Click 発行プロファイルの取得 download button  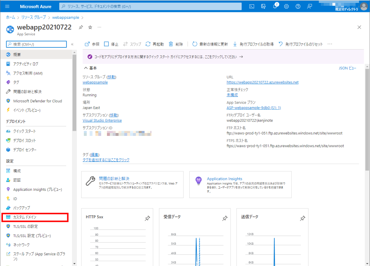[253, 44]
